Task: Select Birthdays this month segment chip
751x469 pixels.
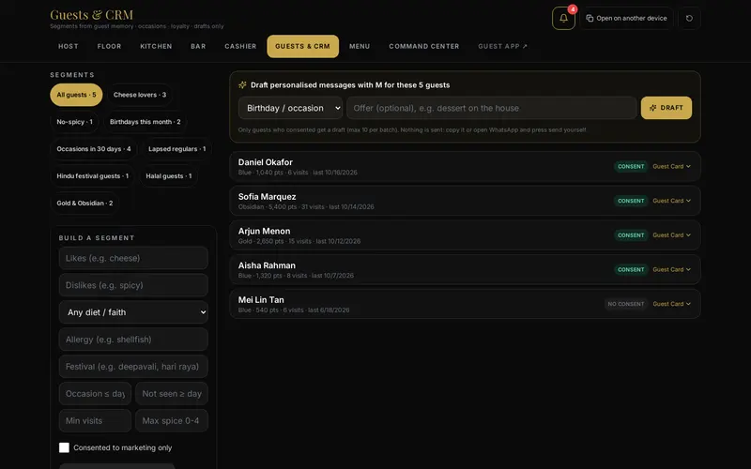Action: pos(146,122)
